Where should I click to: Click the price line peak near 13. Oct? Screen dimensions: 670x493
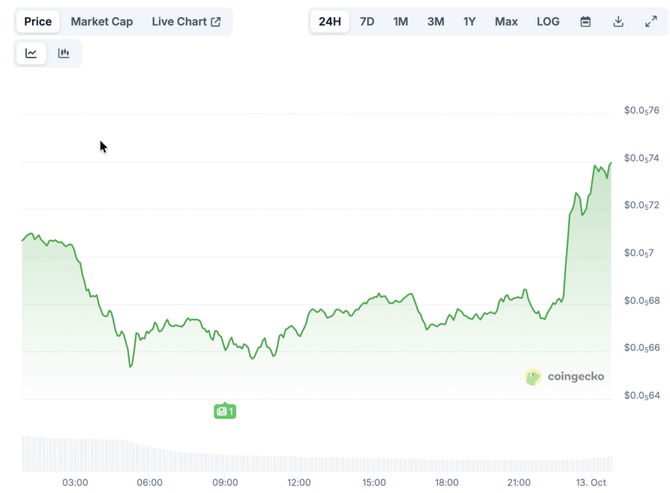(x=610, y=163)
